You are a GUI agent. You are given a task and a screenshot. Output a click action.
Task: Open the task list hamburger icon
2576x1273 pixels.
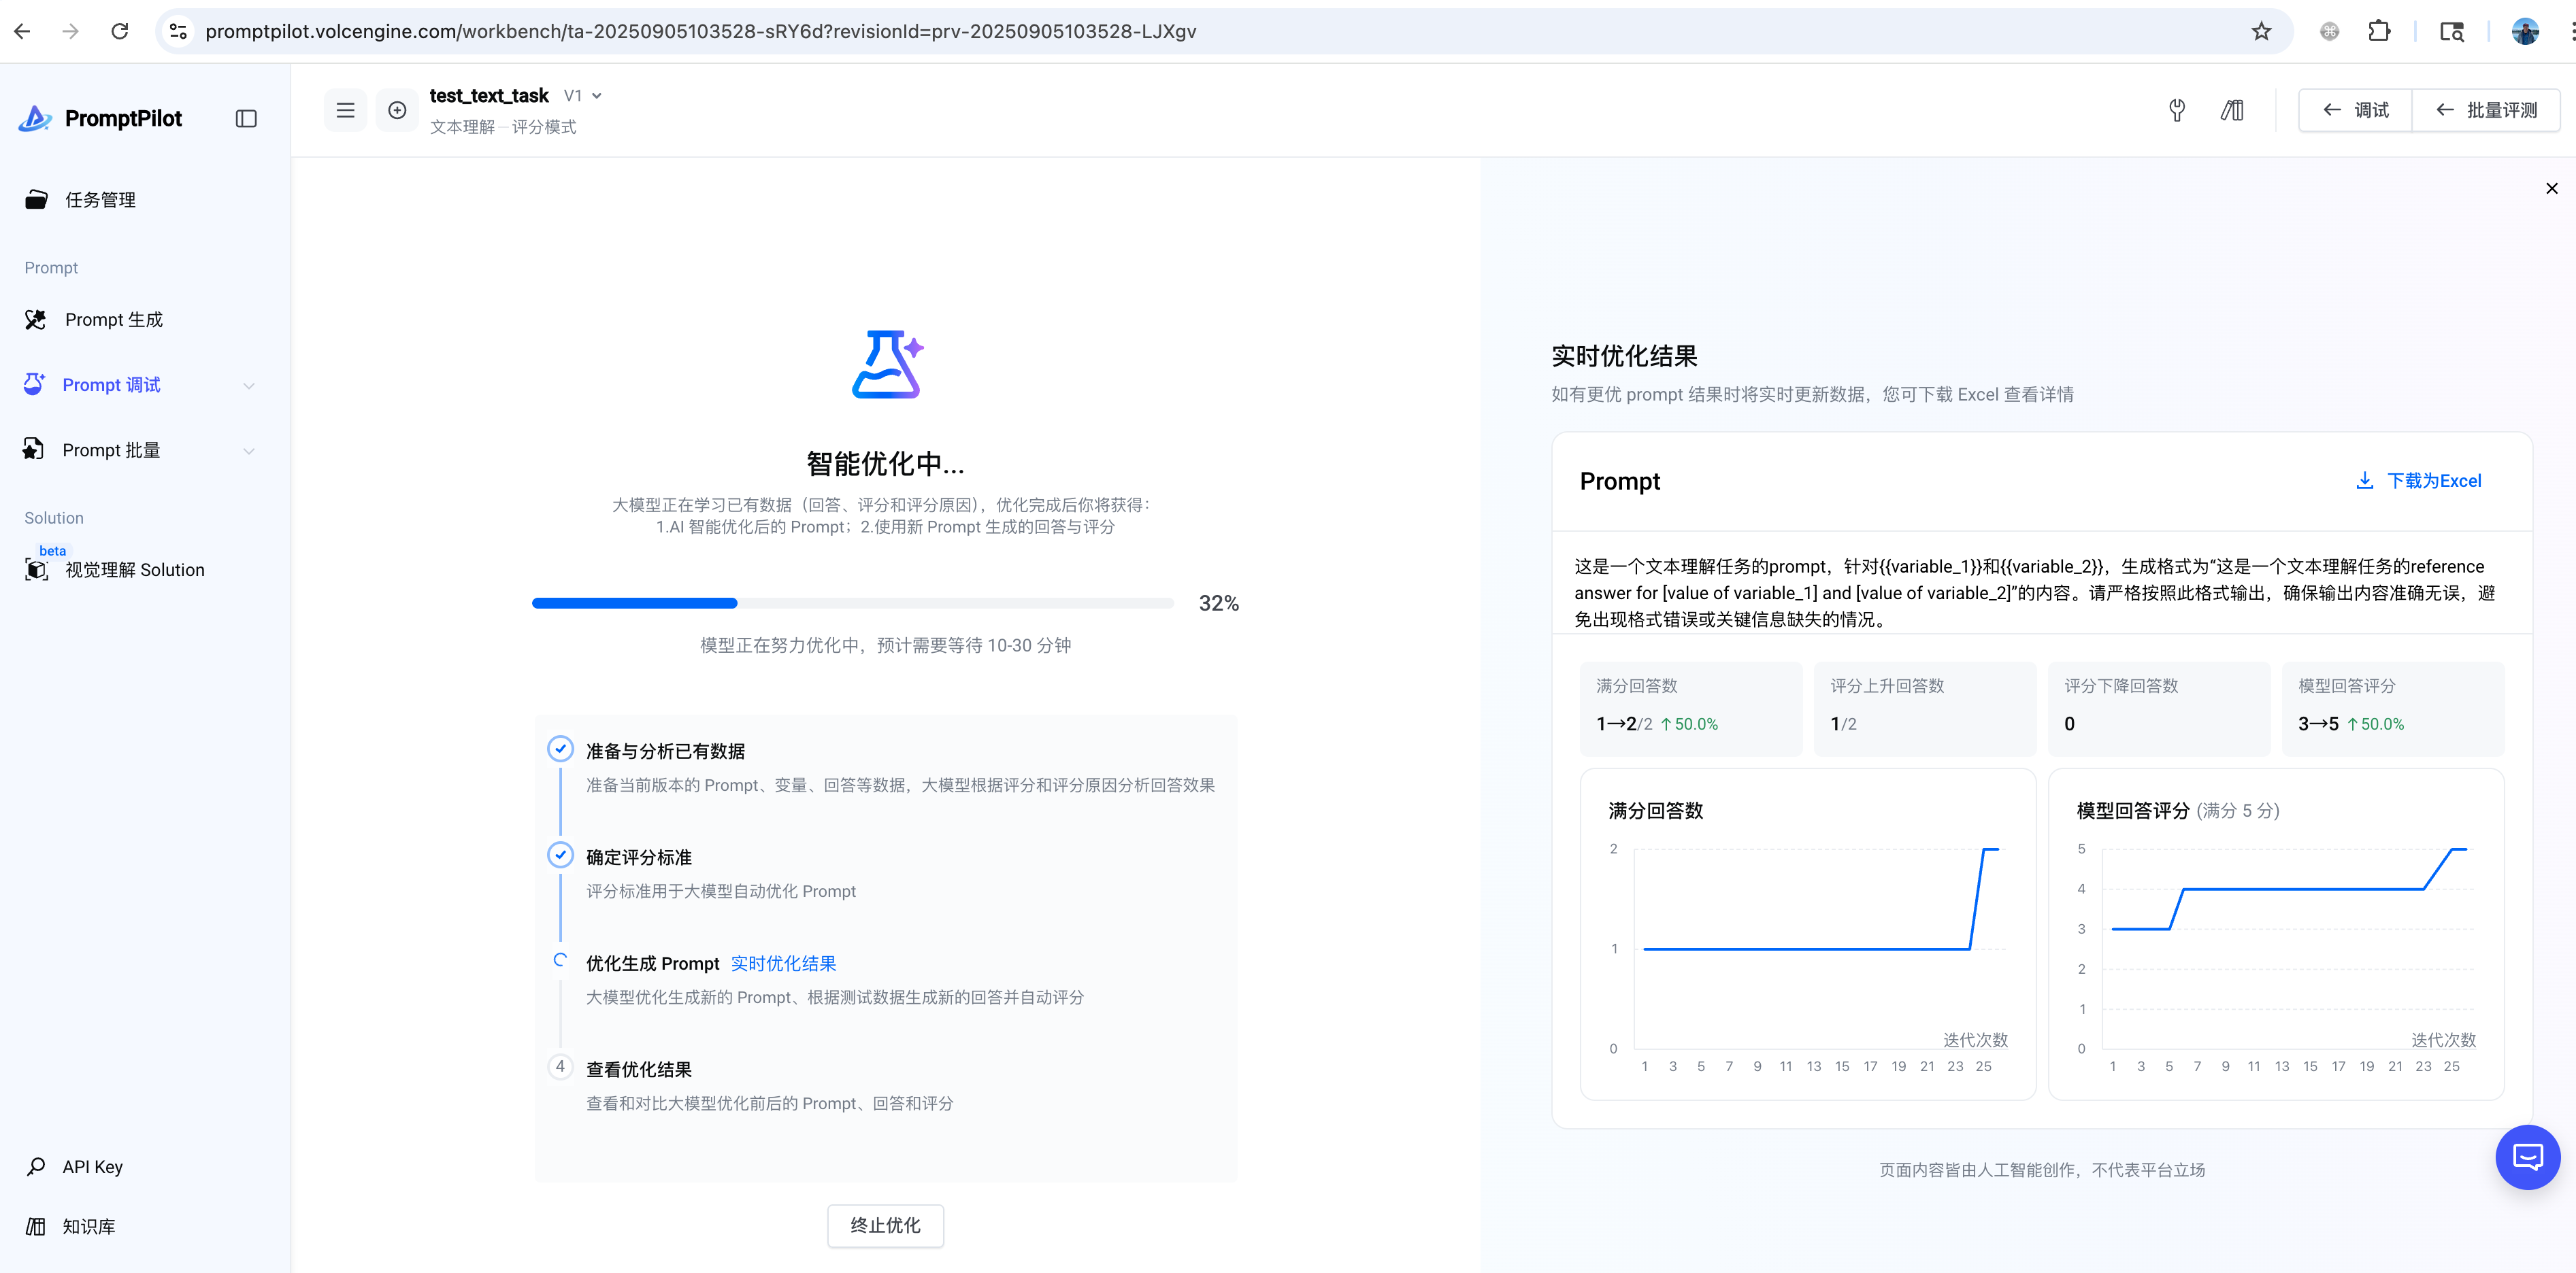tap(345, 110)
